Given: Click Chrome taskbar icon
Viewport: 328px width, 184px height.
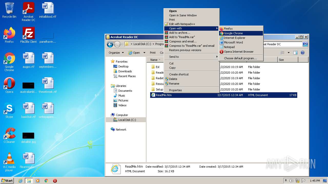Looking at the screenshot, I should [46, 181].
